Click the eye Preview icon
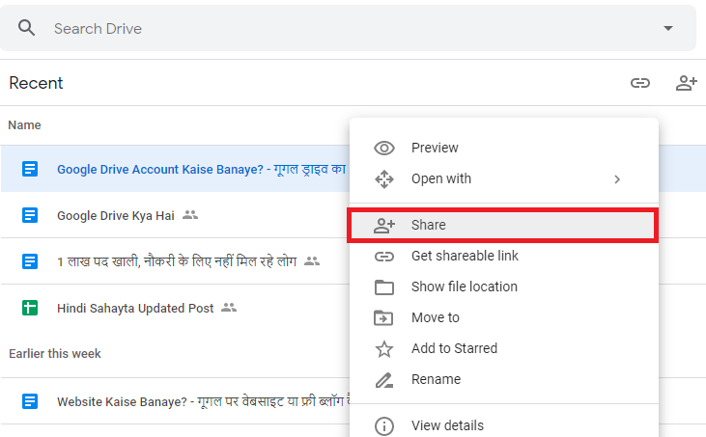The width and height of the screenshot is (706, 437). (384, 148)
